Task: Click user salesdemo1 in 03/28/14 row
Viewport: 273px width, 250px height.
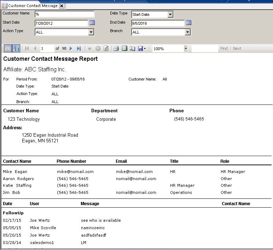Action: (x=42, y=243)
